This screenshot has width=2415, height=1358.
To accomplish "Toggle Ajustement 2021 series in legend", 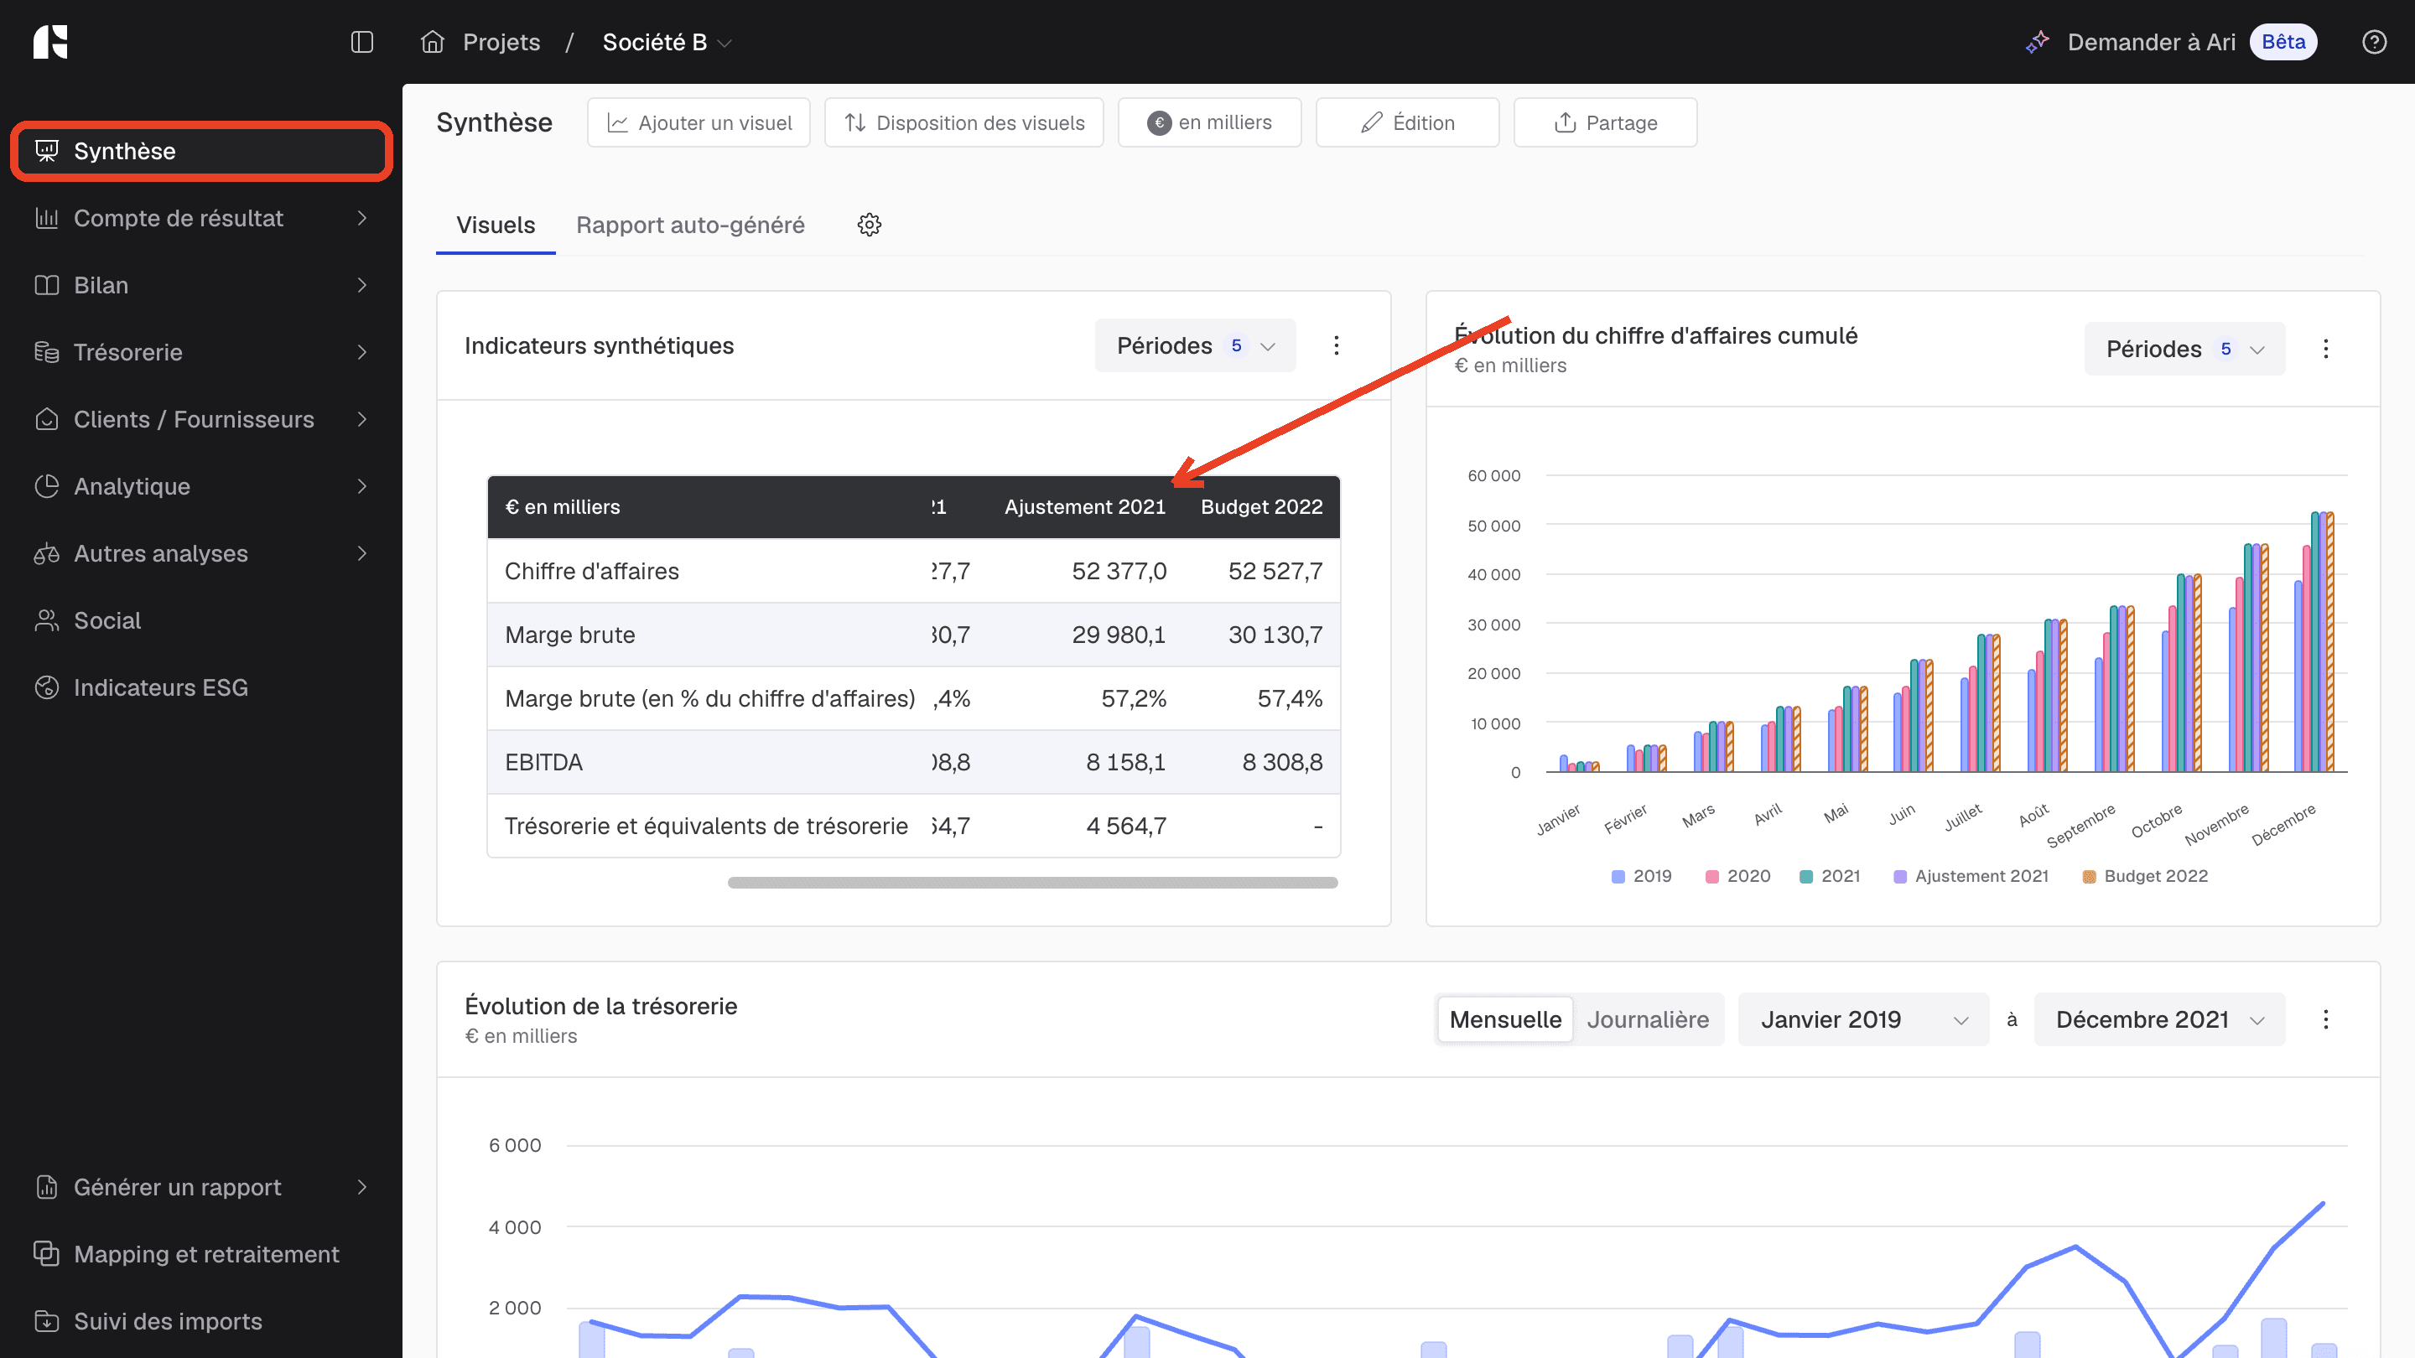I will [1971, 876].
